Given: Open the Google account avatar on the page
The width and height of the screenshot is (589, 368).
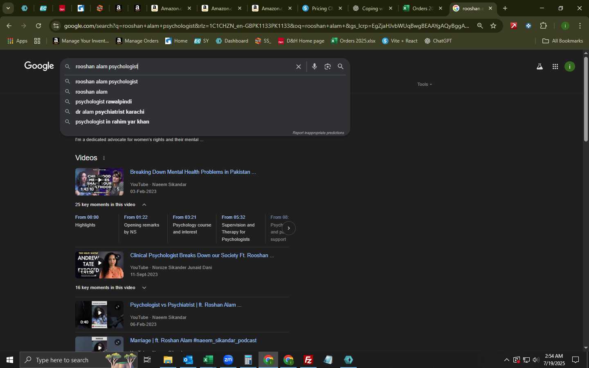Looking at the screenshot, I should click(570, 67).
